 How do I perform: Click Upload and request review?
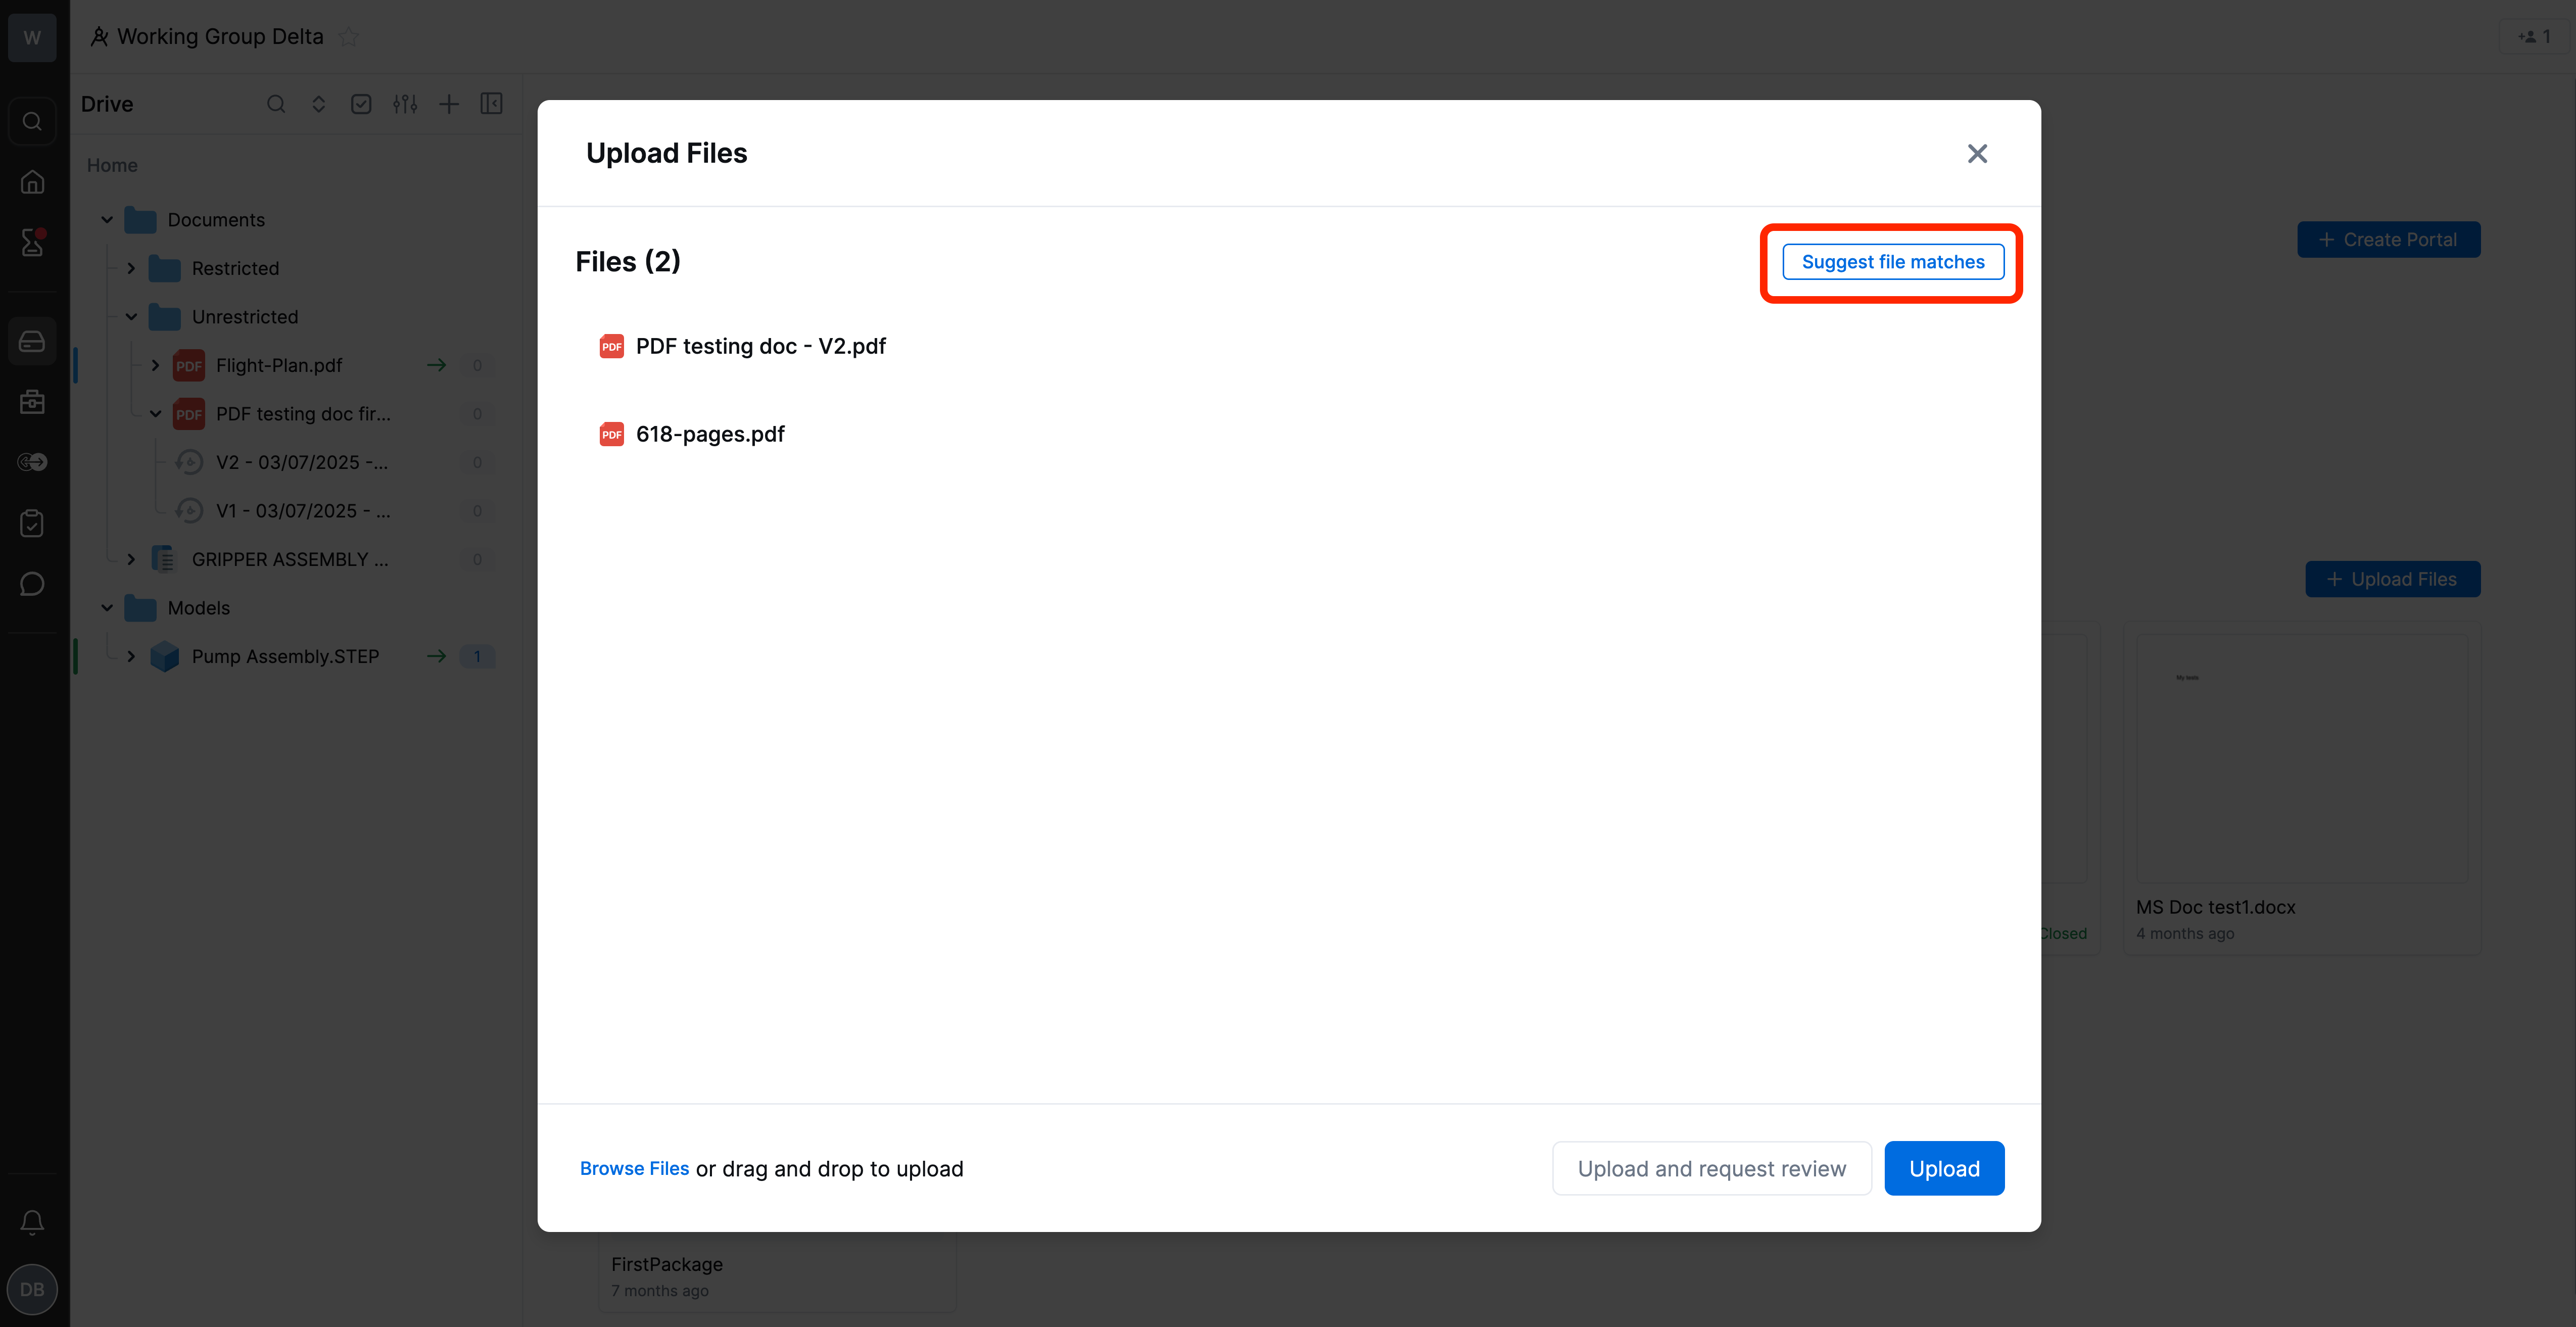point(1711,1168)
